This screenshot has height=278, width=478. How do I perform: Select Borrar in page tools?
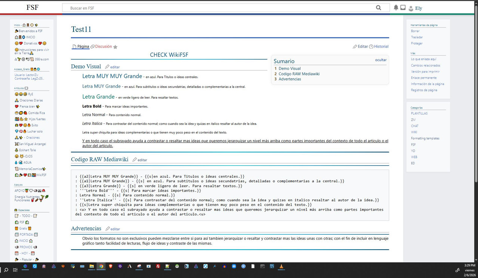click(x=415, y=31)
